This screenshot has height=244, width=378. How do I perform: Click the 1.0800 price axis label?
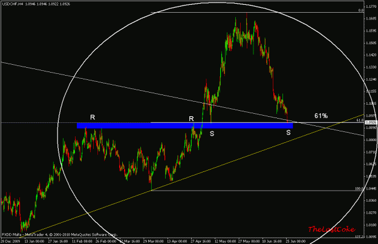click(371, 140)
